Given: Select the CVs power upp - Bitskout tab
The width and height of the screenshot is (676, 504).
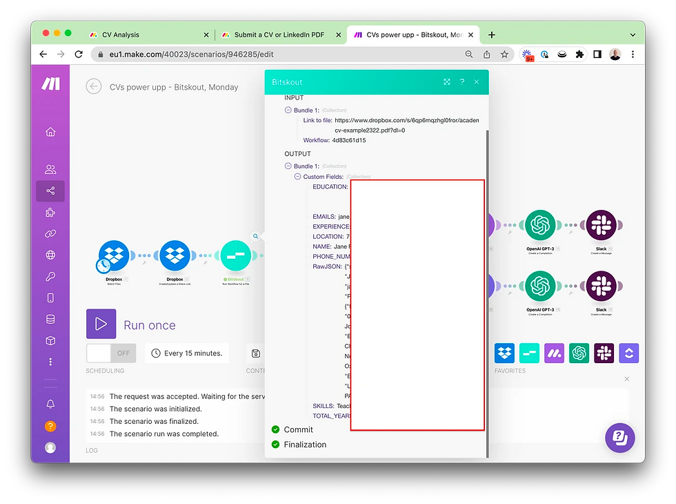Looking at the screenshot, I should pos(412,35).
